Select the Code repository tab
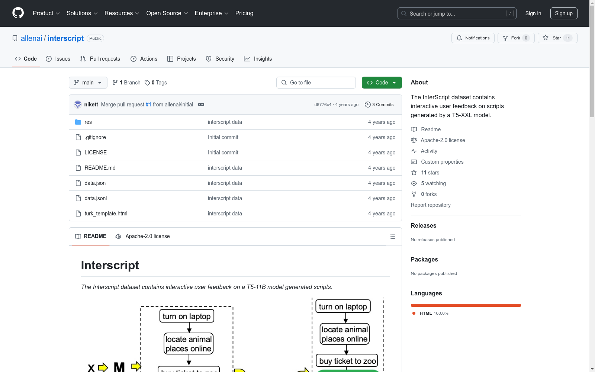The width and height of the screenshot is (595, 372). pyautogui.click(x=26, y=59)
